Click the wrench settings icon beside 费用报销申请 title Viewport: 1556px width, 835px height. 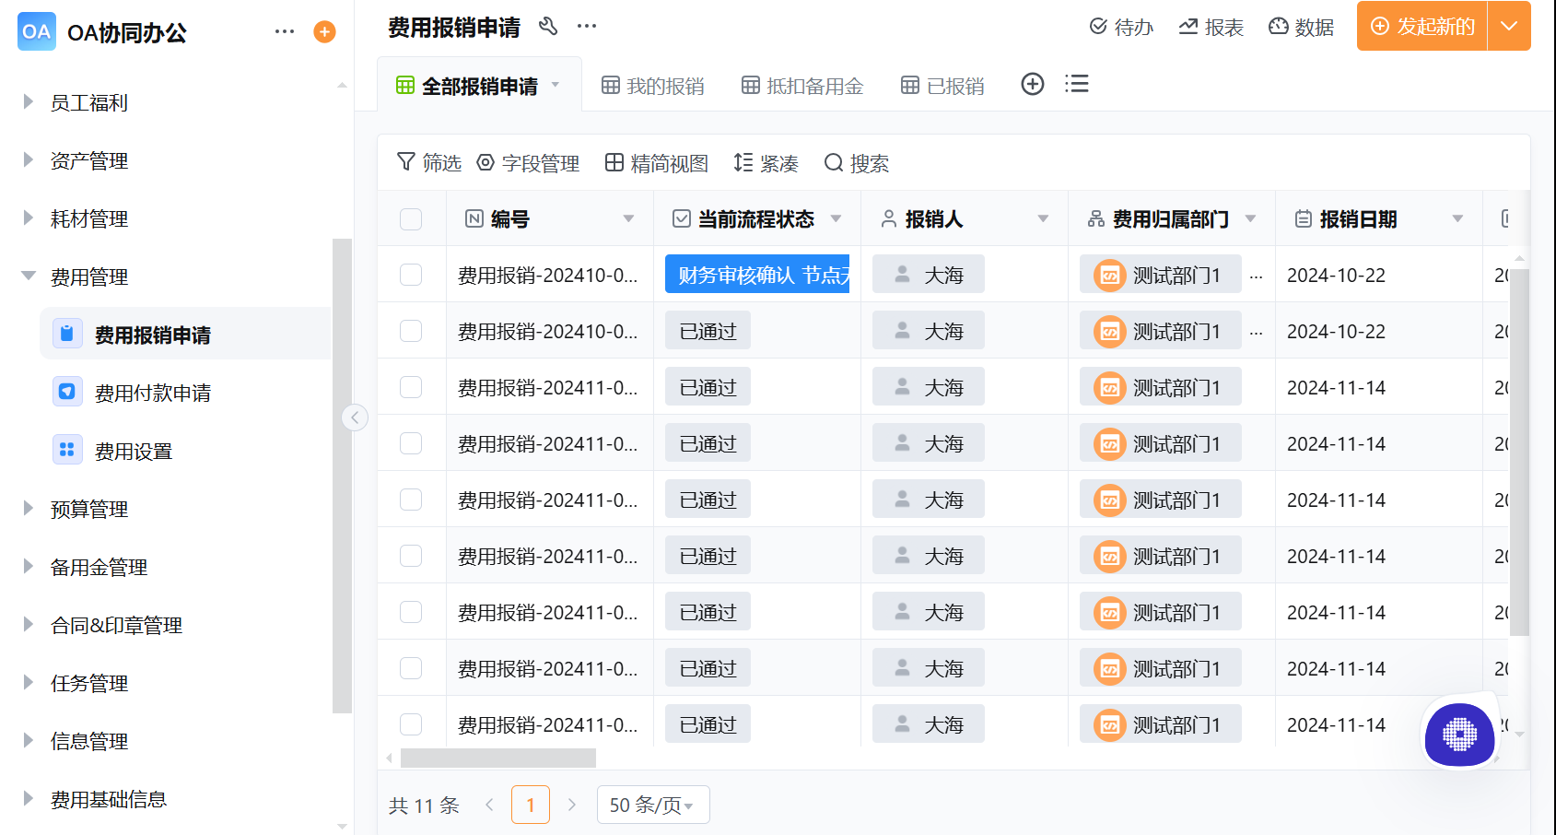click(x=549, y=27)
